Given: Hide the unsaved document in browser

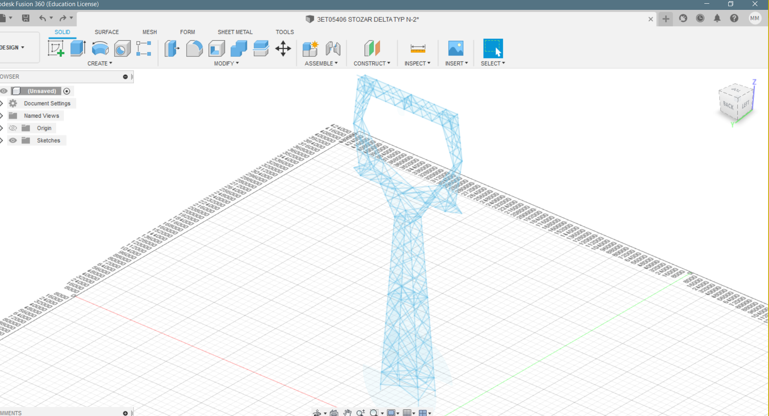Looking at the screenshot, I should coord(4,91).
